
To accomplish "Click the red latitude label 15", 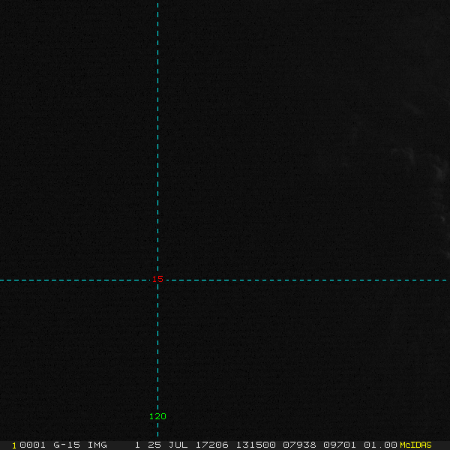I will (157, 279).
